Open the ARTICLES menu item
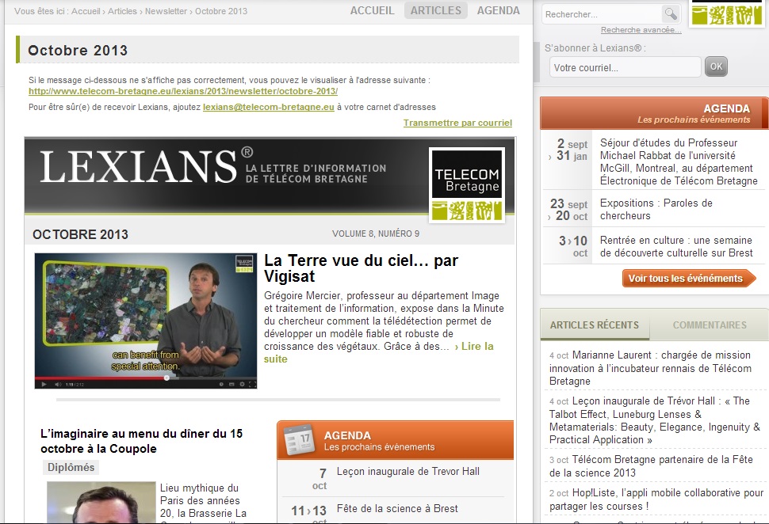 (x=435, y=10)
